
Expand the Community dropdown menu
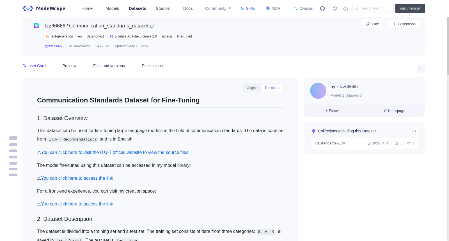218,8
